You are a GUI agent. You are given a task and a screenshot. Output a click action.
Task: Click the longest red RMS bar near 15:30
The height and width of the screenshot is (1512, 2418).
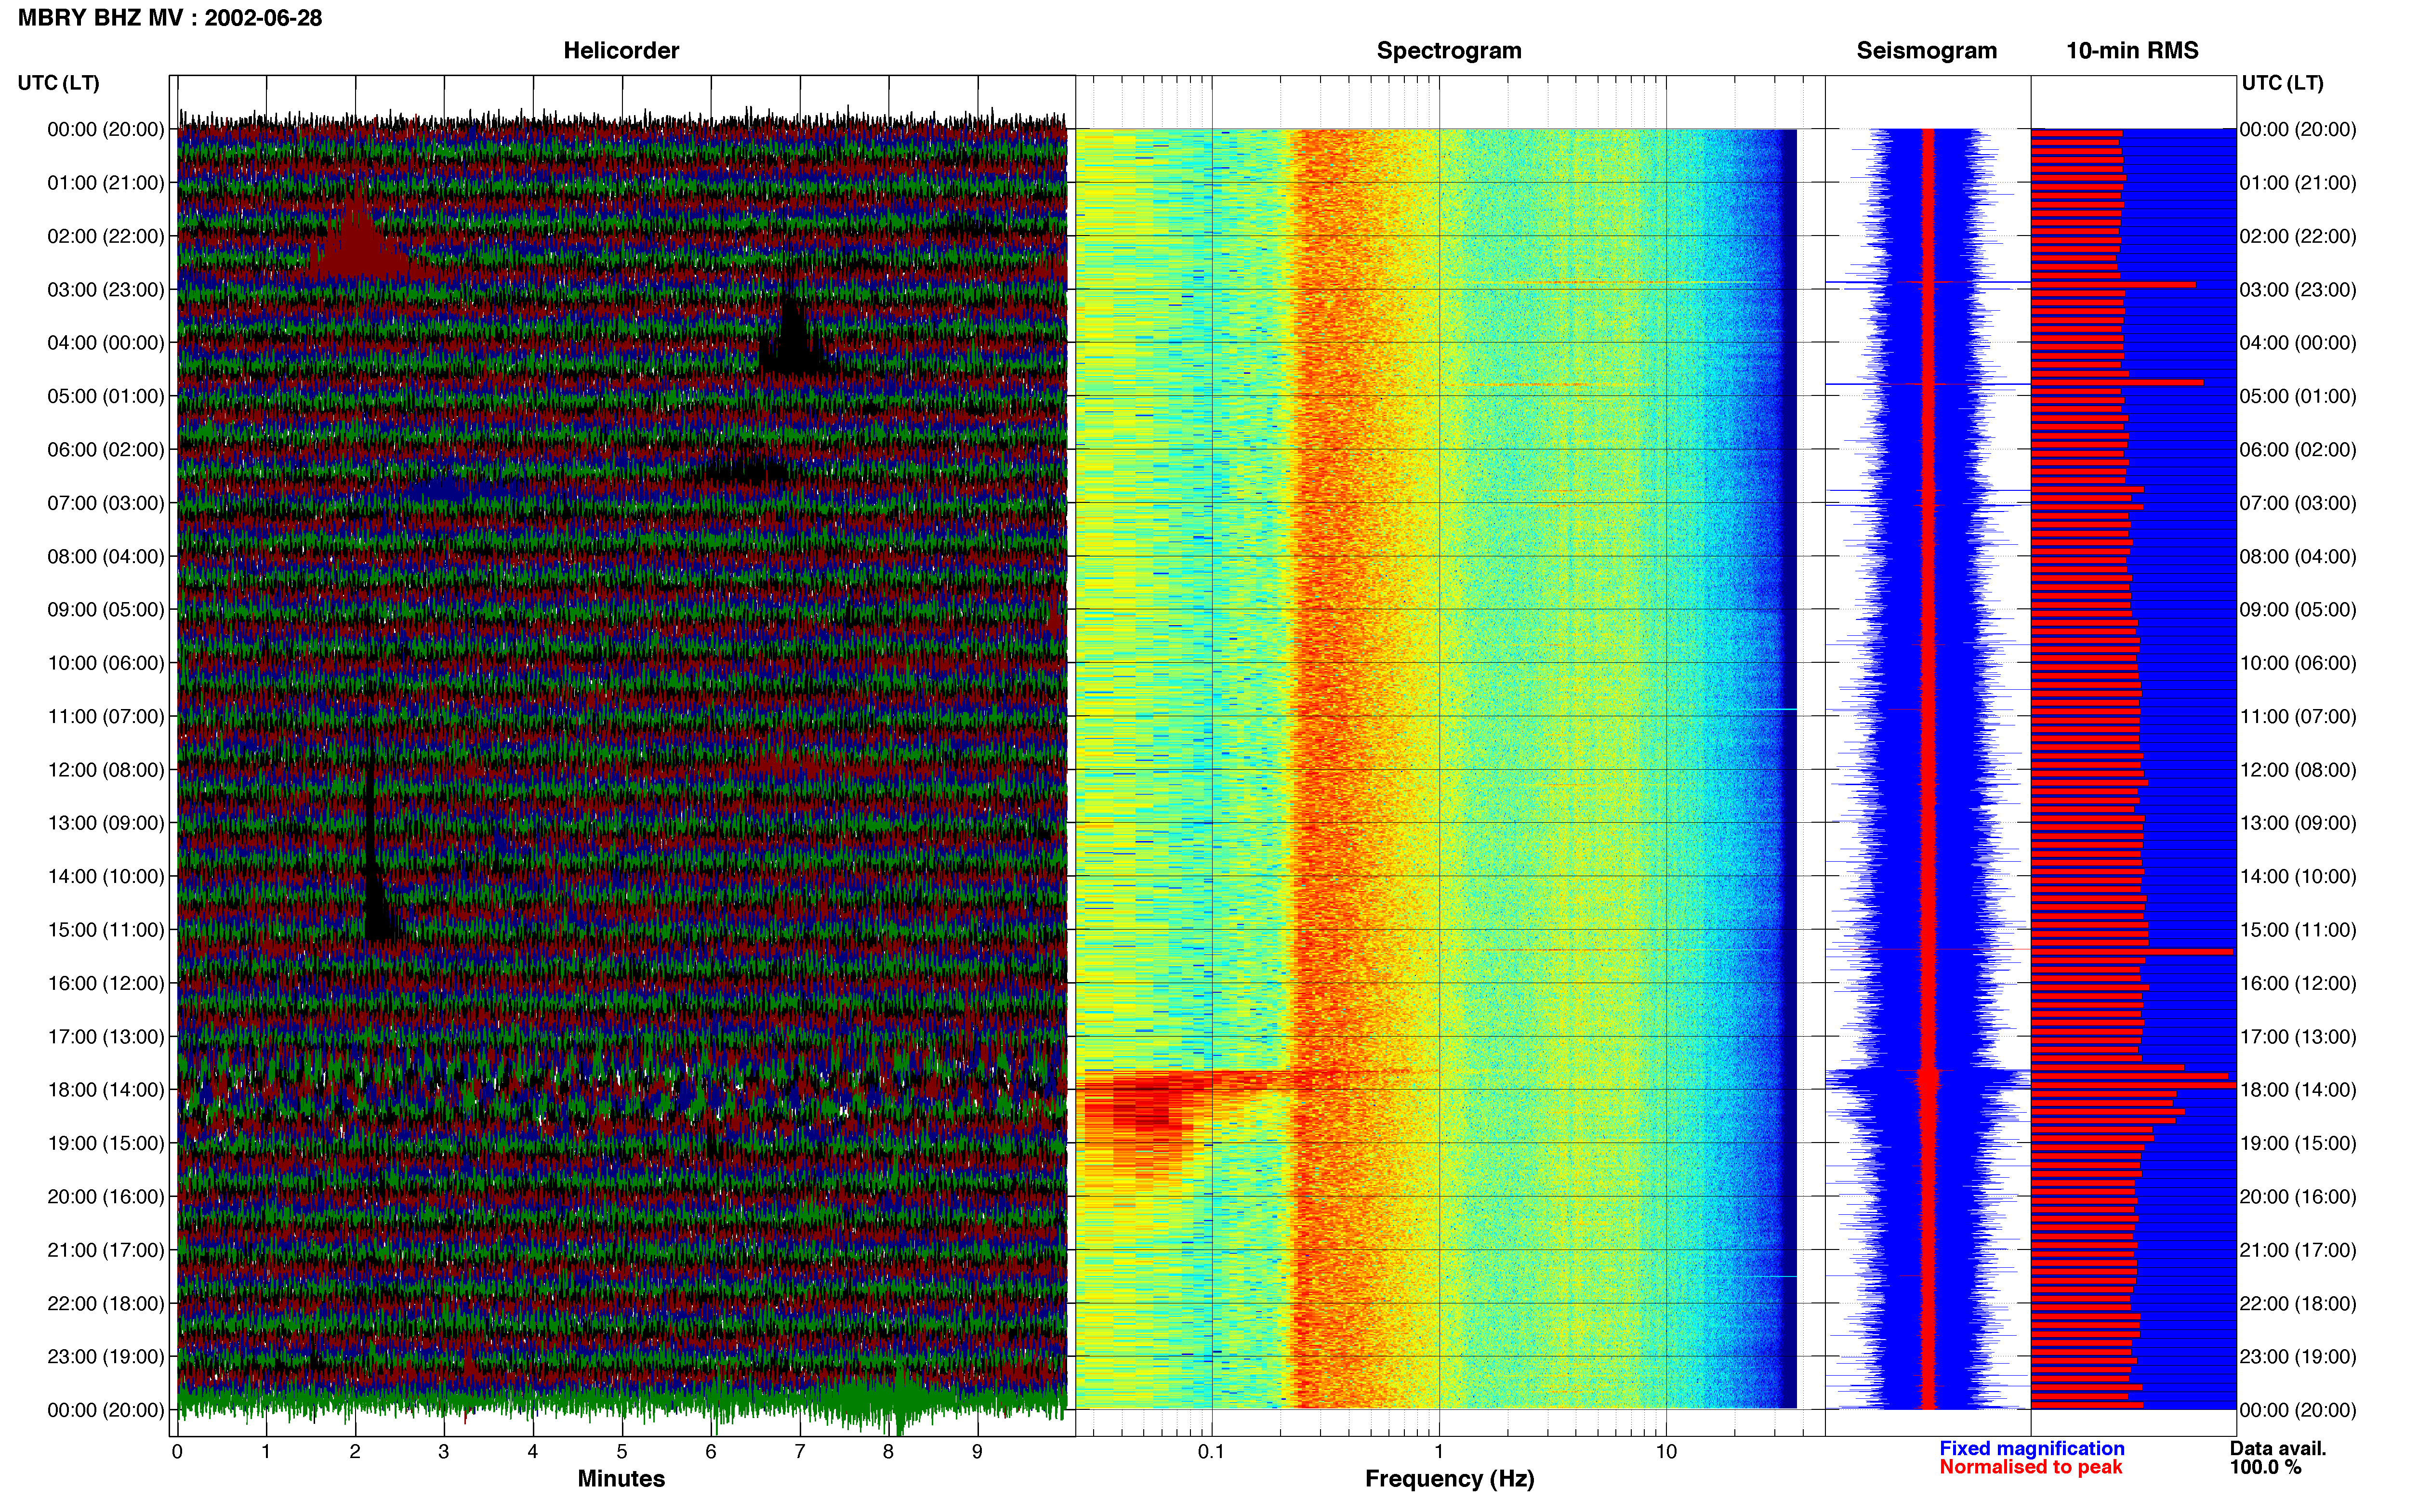pyautogui.click(x=2132, y=952)
